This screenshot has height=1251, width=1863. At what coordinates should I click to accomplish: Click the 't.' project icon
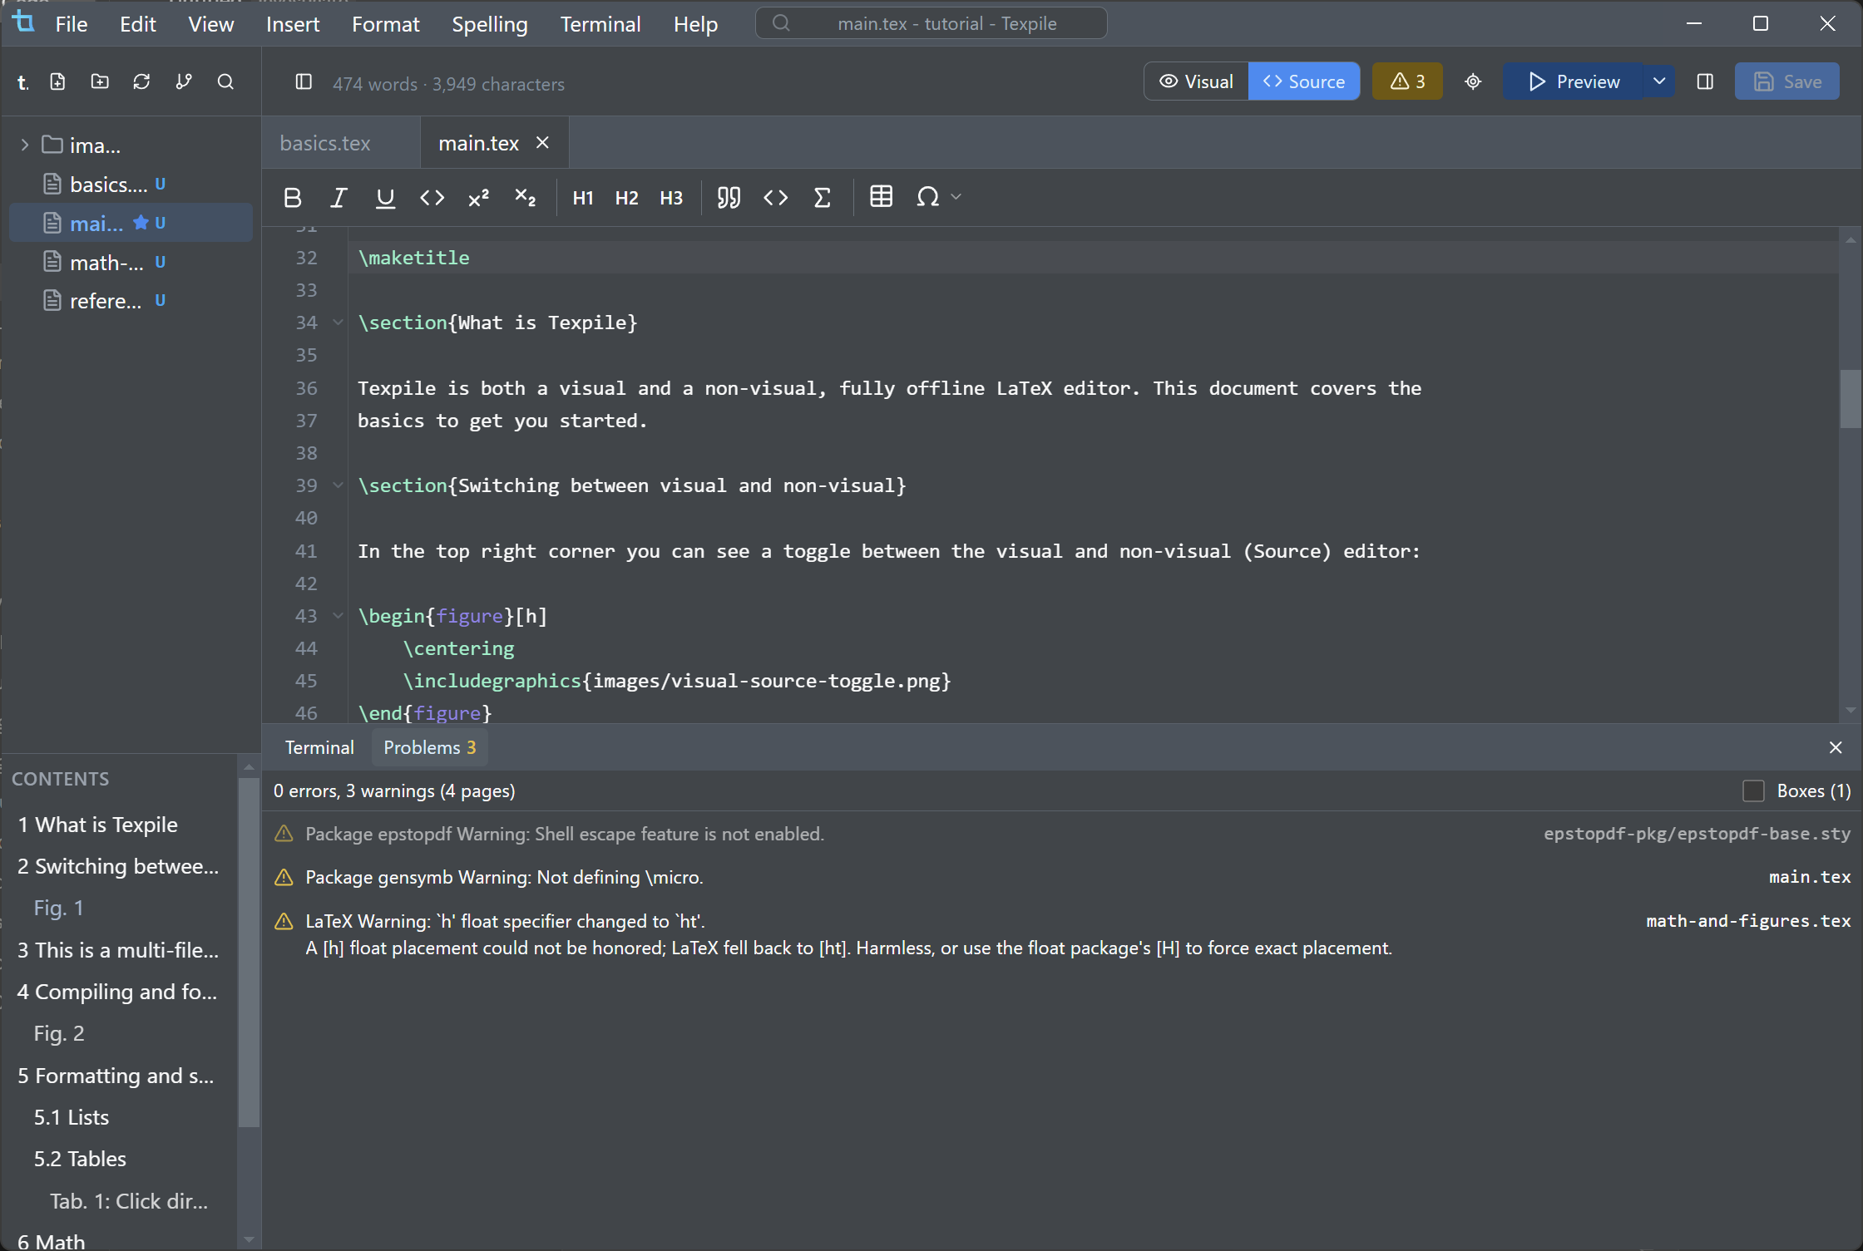pyautogui.click(x=23, y=81)
